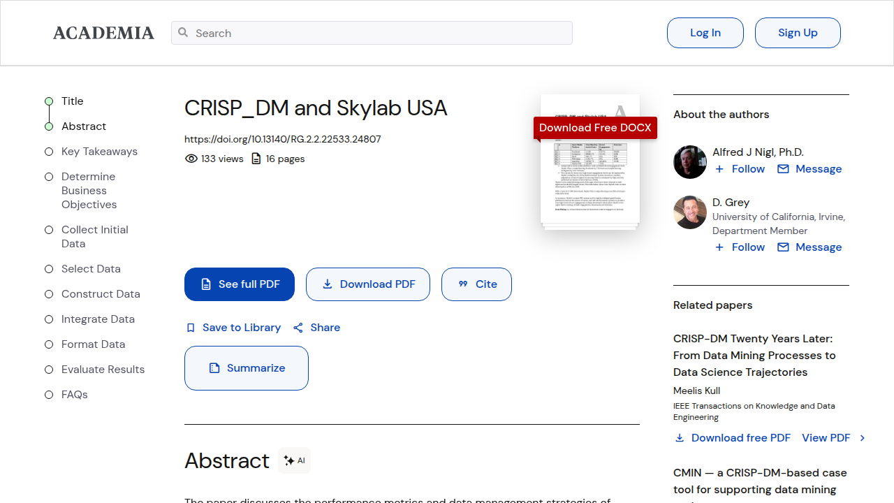This screenshot has width=894, height=503.
Task: Click download icon beside Download free PDF
Action: coord(680,438)
